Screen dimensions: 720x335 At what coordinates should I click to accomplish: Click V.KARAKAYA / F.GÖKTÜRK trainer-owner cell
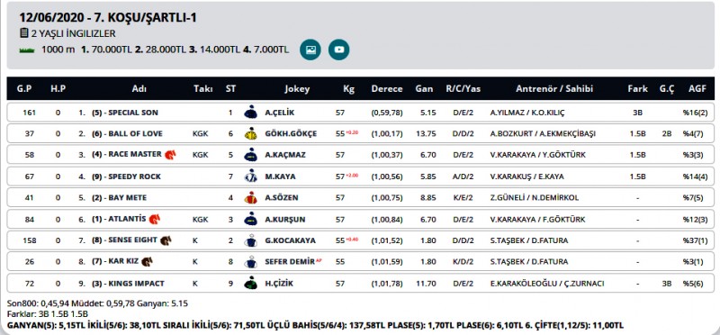537,219
